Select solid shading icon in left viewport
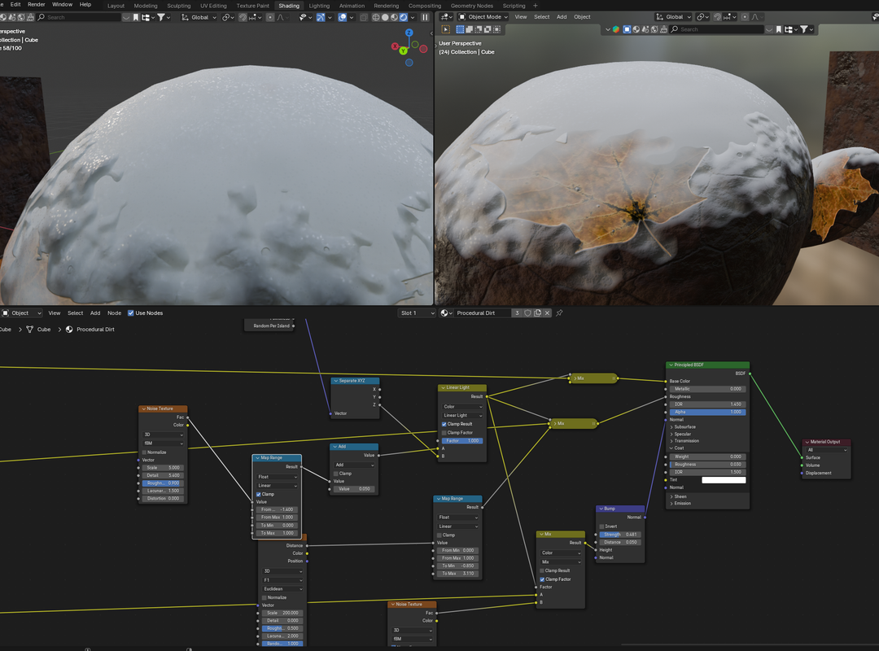 coord(385,17)
